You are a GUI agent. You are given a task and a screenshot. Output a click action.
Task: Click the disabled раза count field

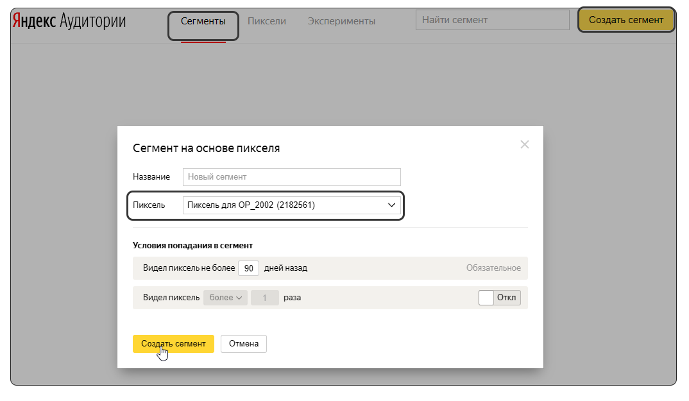click(265, 297)
